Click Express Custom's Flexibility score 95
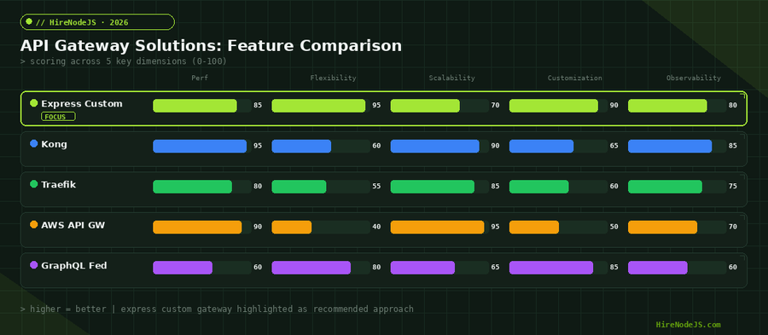The height and width of the screenshot is (335, 768). click(x=376, y=105)
